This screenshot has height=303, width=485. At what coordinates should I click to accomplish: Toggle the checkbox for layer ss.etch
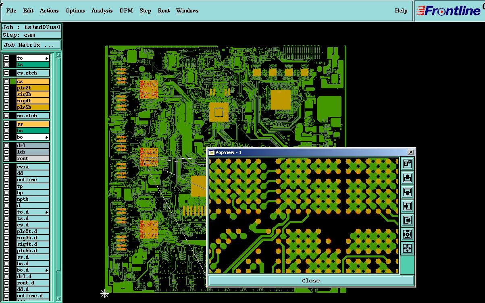6,116
